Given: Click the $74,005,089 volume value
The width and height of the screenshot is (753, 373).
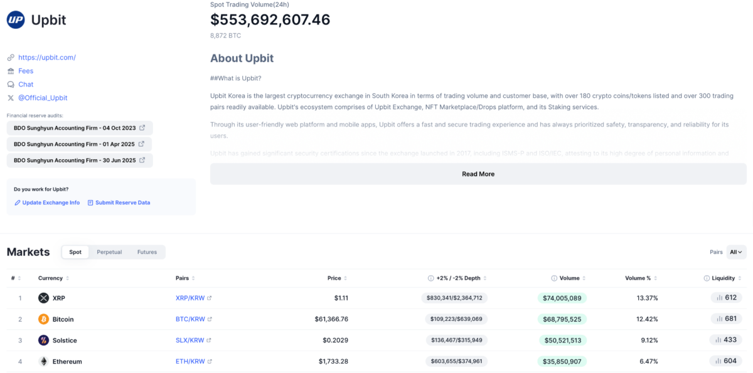Looking at the screenshot, I should (562, 298).
